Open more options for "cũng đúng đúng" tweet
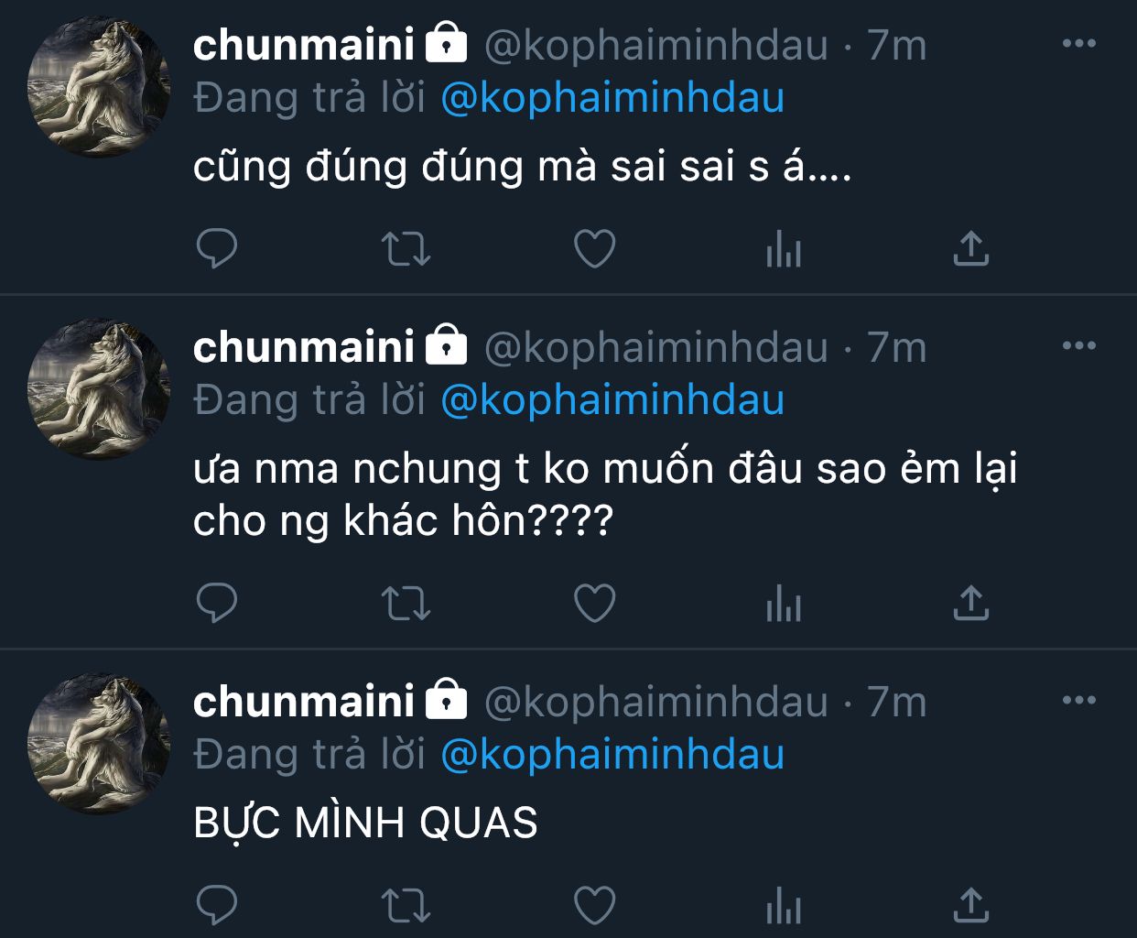Image resolution: width=1137 pixels, height=938 pixels. click(x=1079, y=44)
